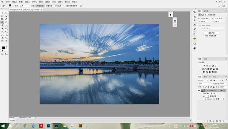Select the Paint Bucket tool
The height and width of the screenshot is (129, 228).
coord(6,29)
